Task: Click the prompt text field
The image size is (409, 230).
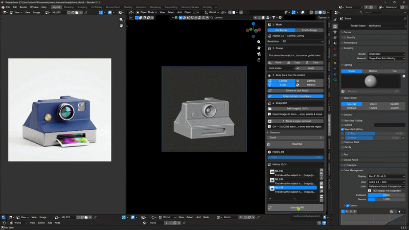Action: [296, 56]
